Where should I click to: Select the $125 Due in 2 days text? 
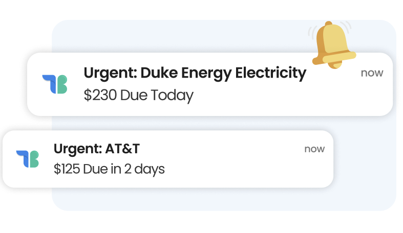coord(109,169)
